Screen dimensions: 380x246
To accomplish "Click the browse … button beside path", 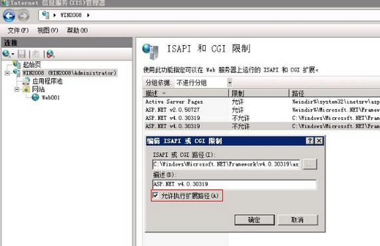I will (x=309, y=164).
